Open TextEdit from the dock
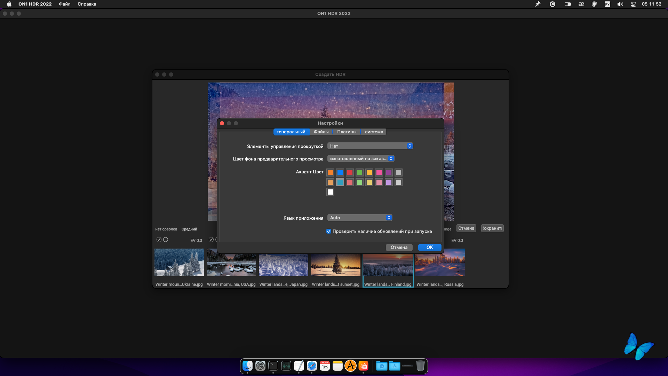 click(x=299, y=366)
